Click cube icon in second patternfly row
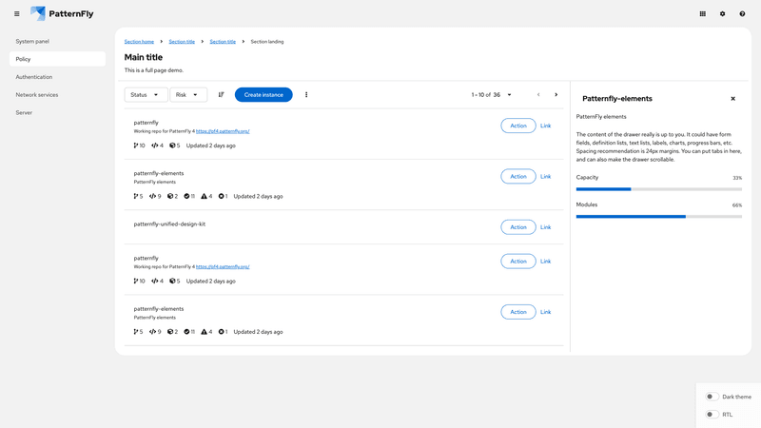This screenshot has height=428, width=761. coord(172,281)
